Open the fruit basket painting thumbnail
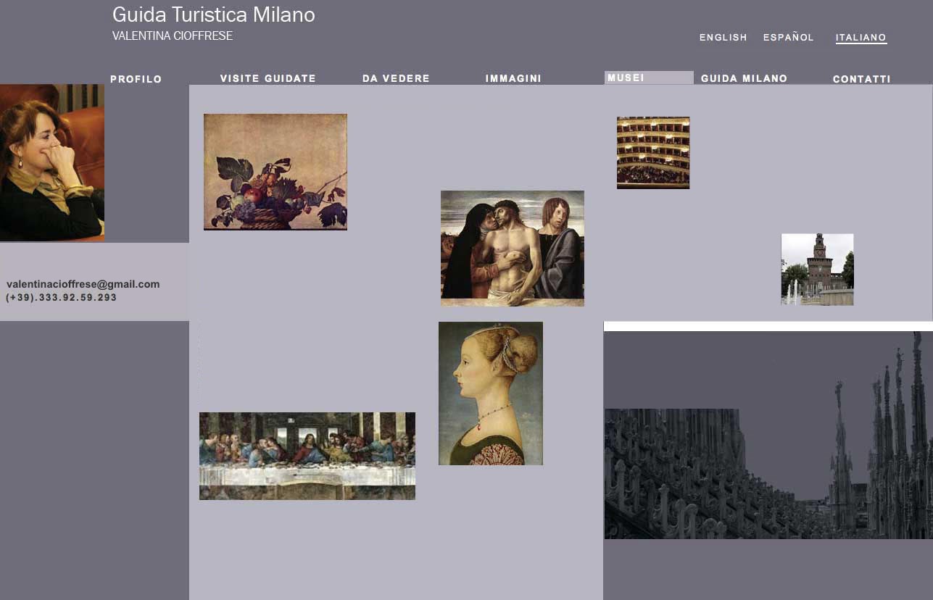The image size is (933, 600). [275, 172]
